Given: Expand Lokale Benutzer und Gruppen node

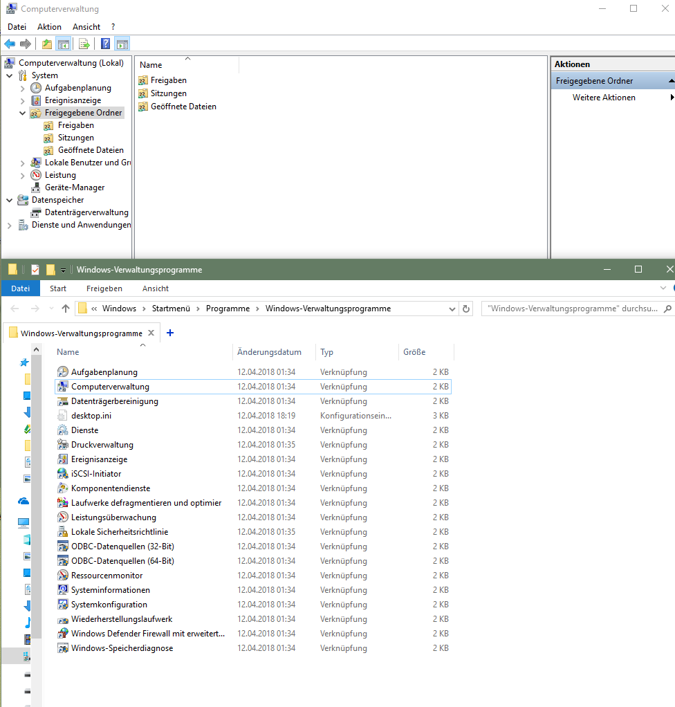Looking at the screenshot, I should tap(23, 163).
